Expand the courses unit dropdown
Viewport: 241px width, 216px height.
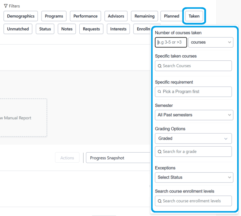(211, 42)
